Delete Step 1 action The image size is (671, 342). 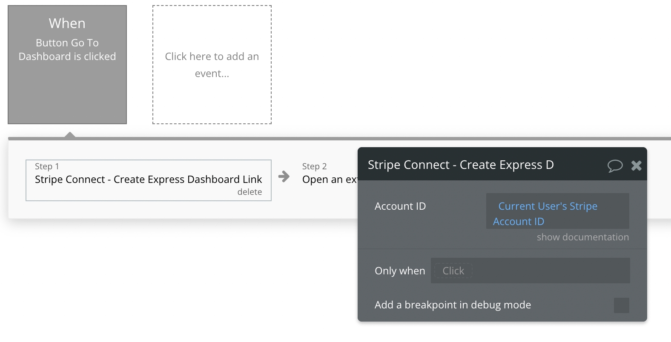[x=249, y=192]
